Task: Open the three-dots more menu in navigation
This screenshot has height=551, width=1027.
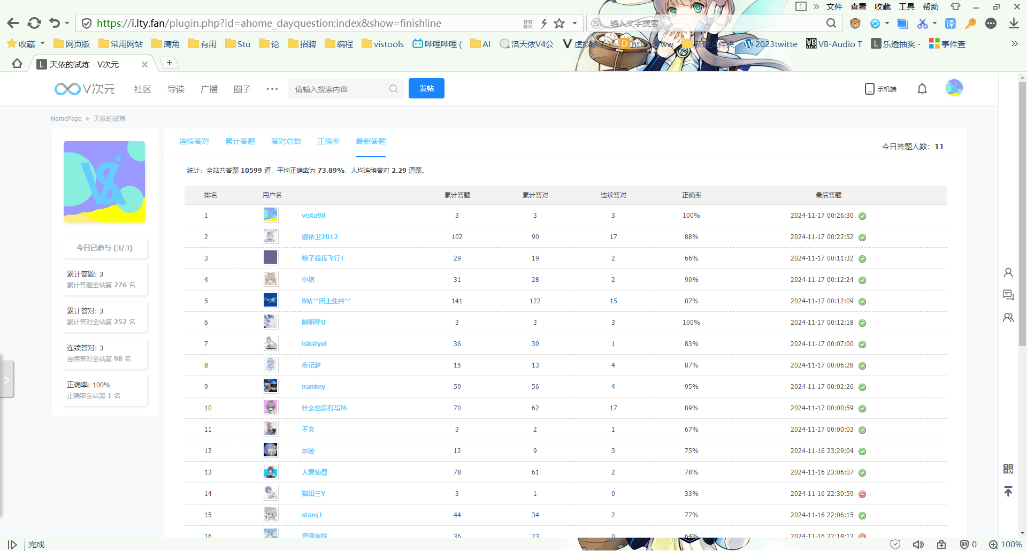Action: [272, 89]
